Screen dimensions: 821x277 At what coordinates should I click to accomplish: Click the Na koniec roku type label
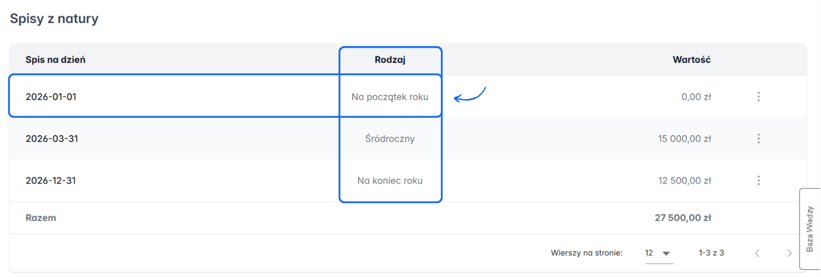[x=390, y=180]
